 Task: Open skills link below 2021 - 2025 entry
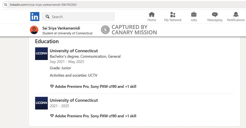coord(96,116)
